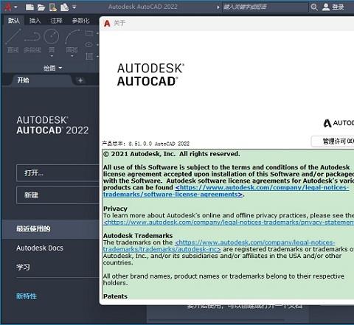The image size is (354, 325).
Task: Open the AutoCAD application menu logo
Action: tap(8, 7)
